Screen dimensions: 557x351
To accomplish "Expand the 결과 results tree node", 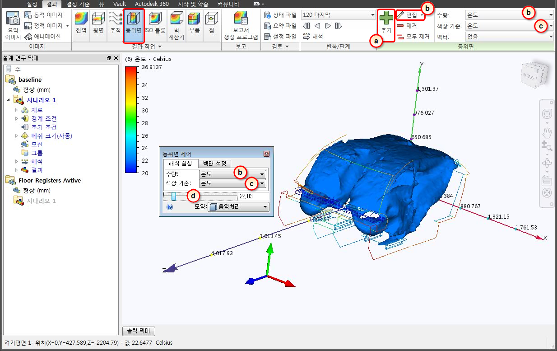I will coord(17,170).
